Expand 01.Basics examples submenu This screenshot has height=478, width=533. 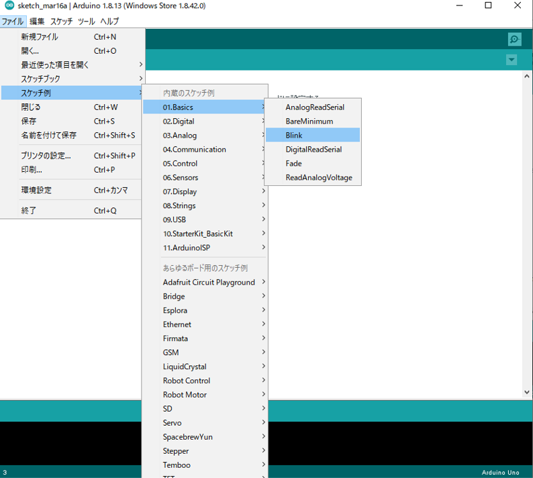[204, 107]
